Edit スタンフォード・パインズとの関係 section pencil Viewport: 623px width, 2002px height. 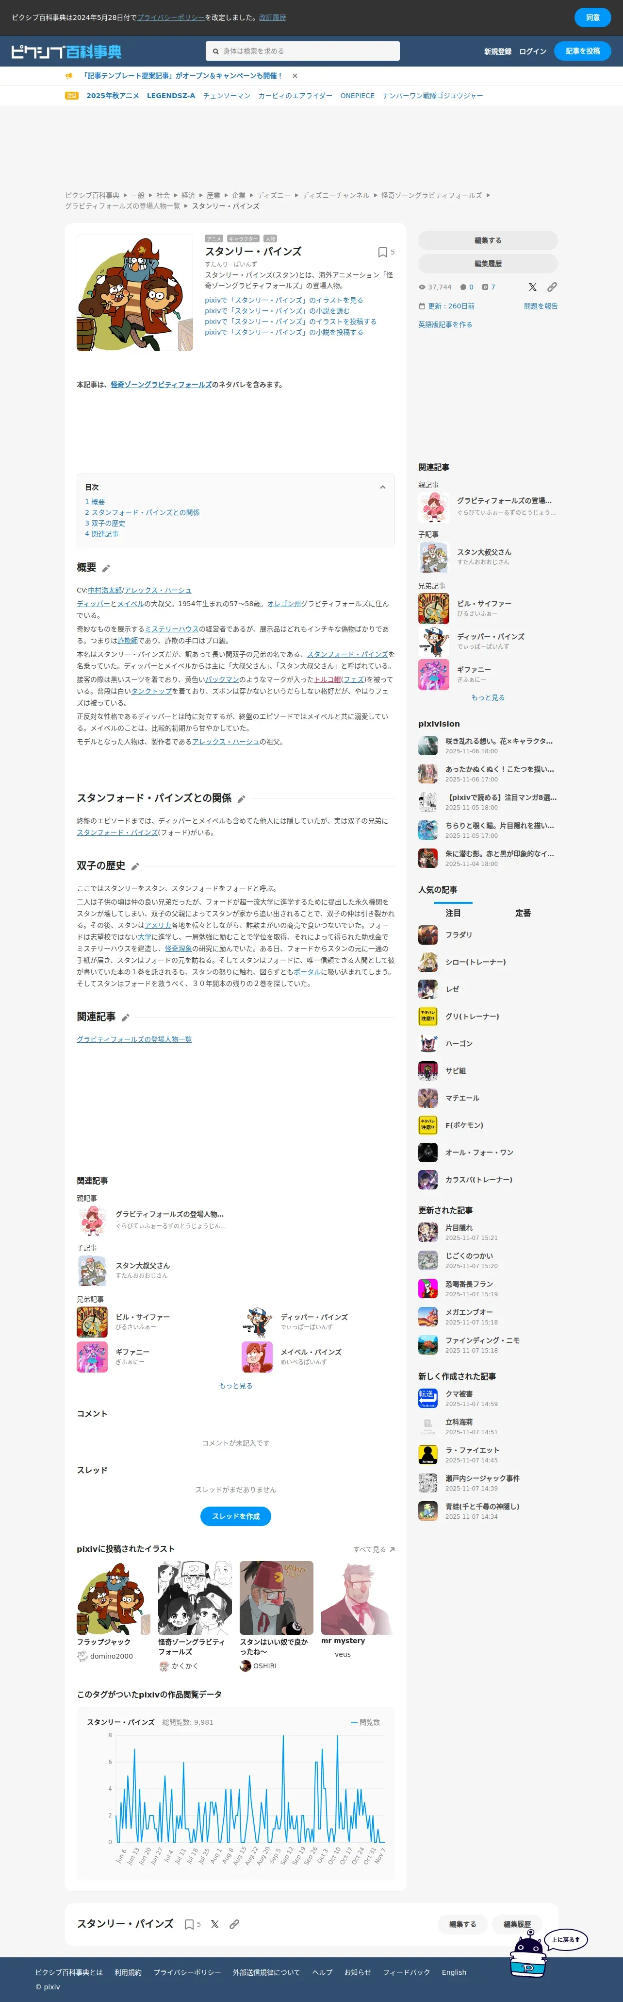[x=241, y=799]
